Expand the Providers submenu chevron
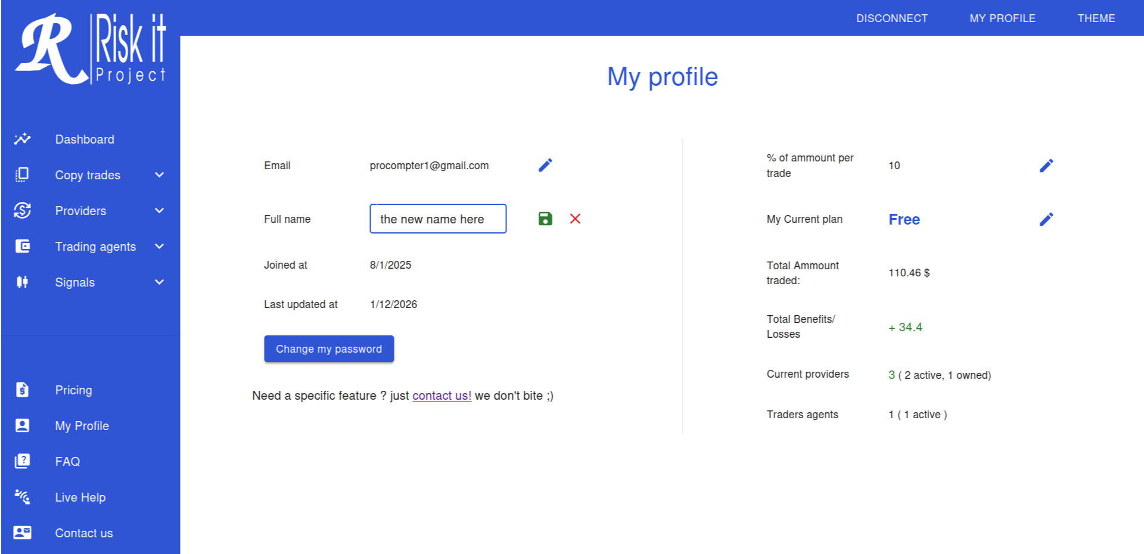This screenshot has height=554, width=1144. 159,211
